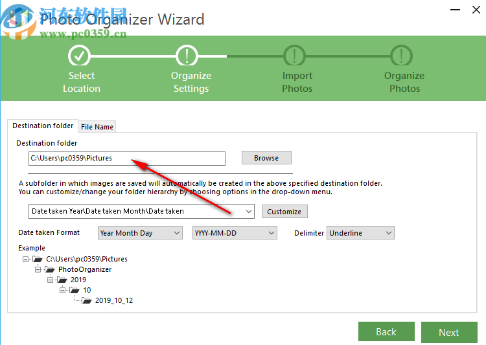Image resolution: width=486 pixels, height=345 pixels.
Task: Click the Customize button
Action: point(284,212)
